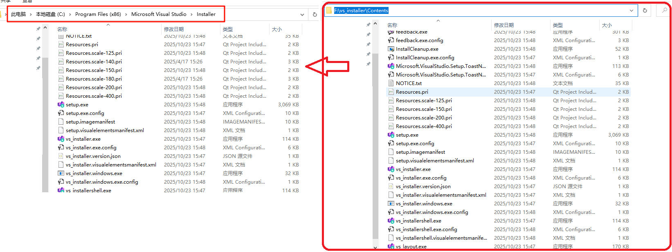Go to Microsoft Visual Studio in breadcrumb
The height and width of the screenshot is (252, 672).
(159, 14)
